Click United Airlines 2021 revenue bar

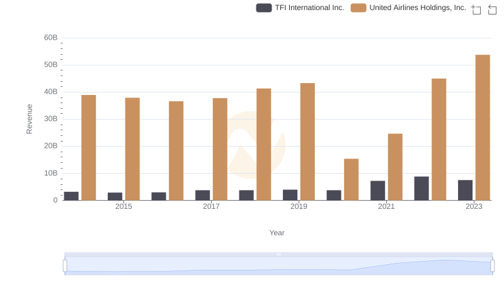coord(396,167)
